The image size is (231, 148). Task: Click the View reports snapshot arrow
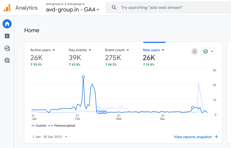click(x=216, y=137)
